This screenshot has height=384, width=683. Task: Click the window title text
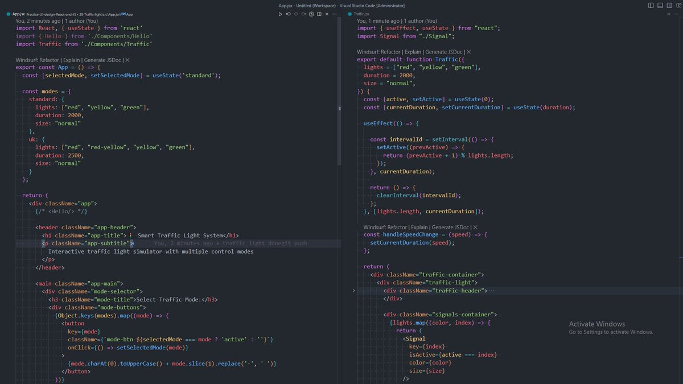(341, 5)
